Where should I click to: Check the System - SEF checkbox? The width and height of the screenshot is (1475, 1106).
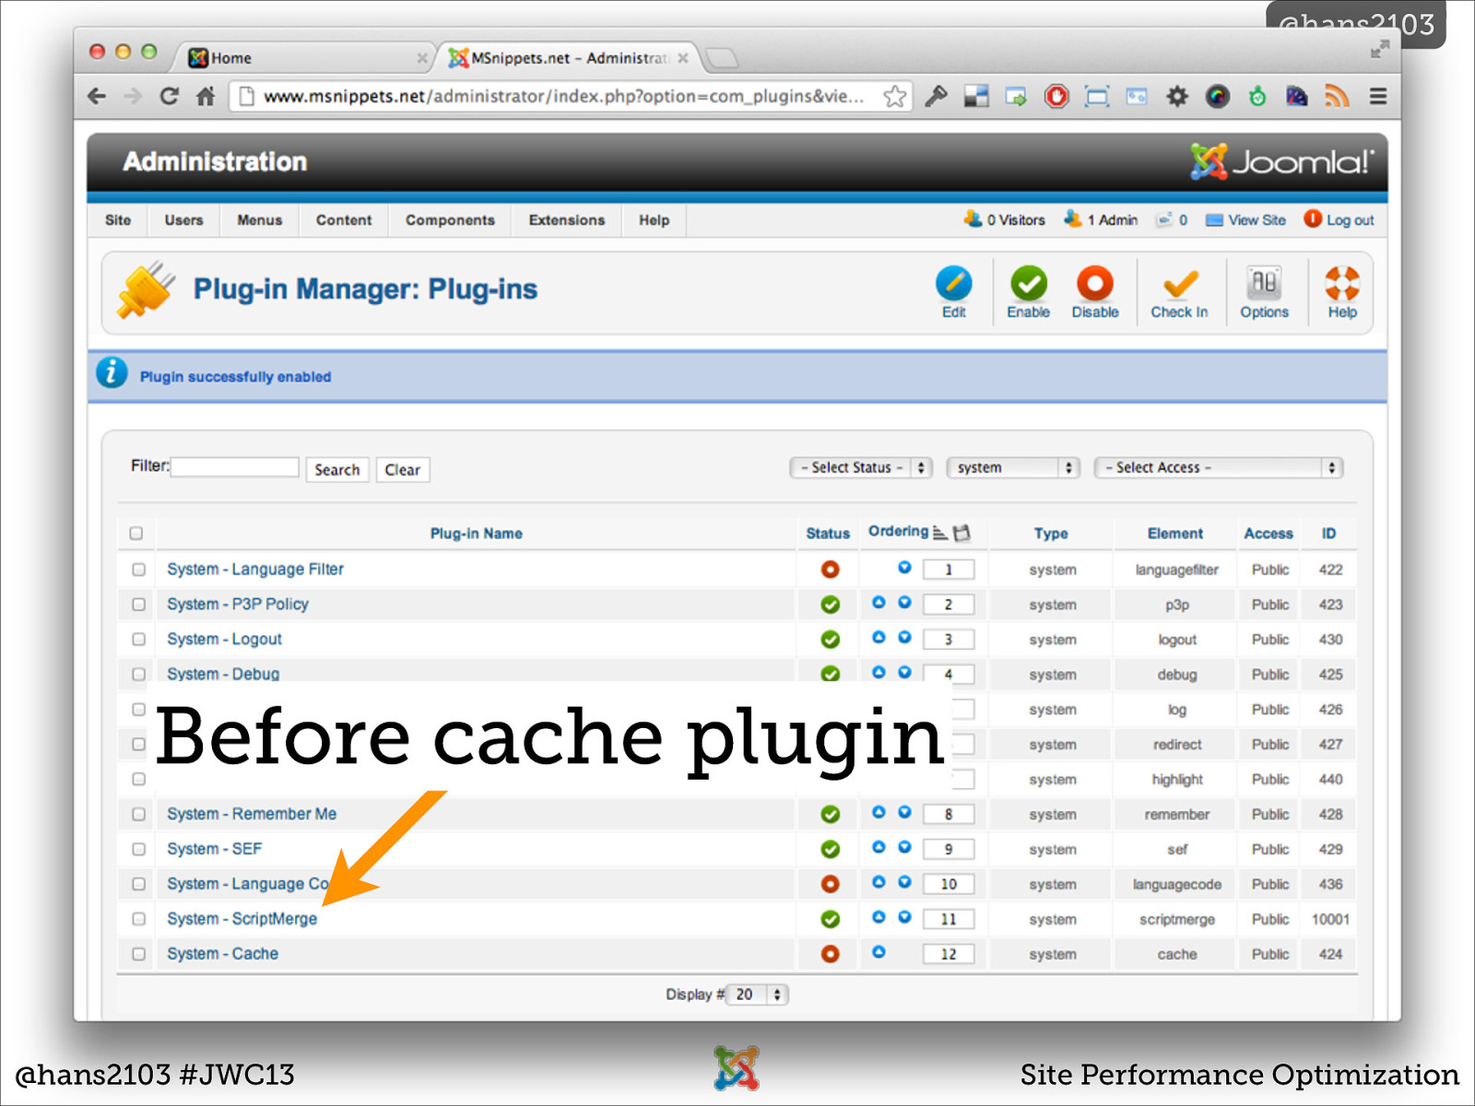click(x=138, y=850)
